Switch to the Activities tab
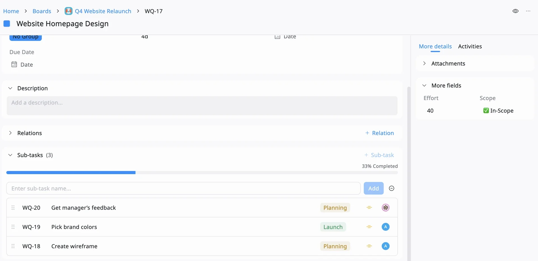538x261 pixels. [x=470, y=46]
